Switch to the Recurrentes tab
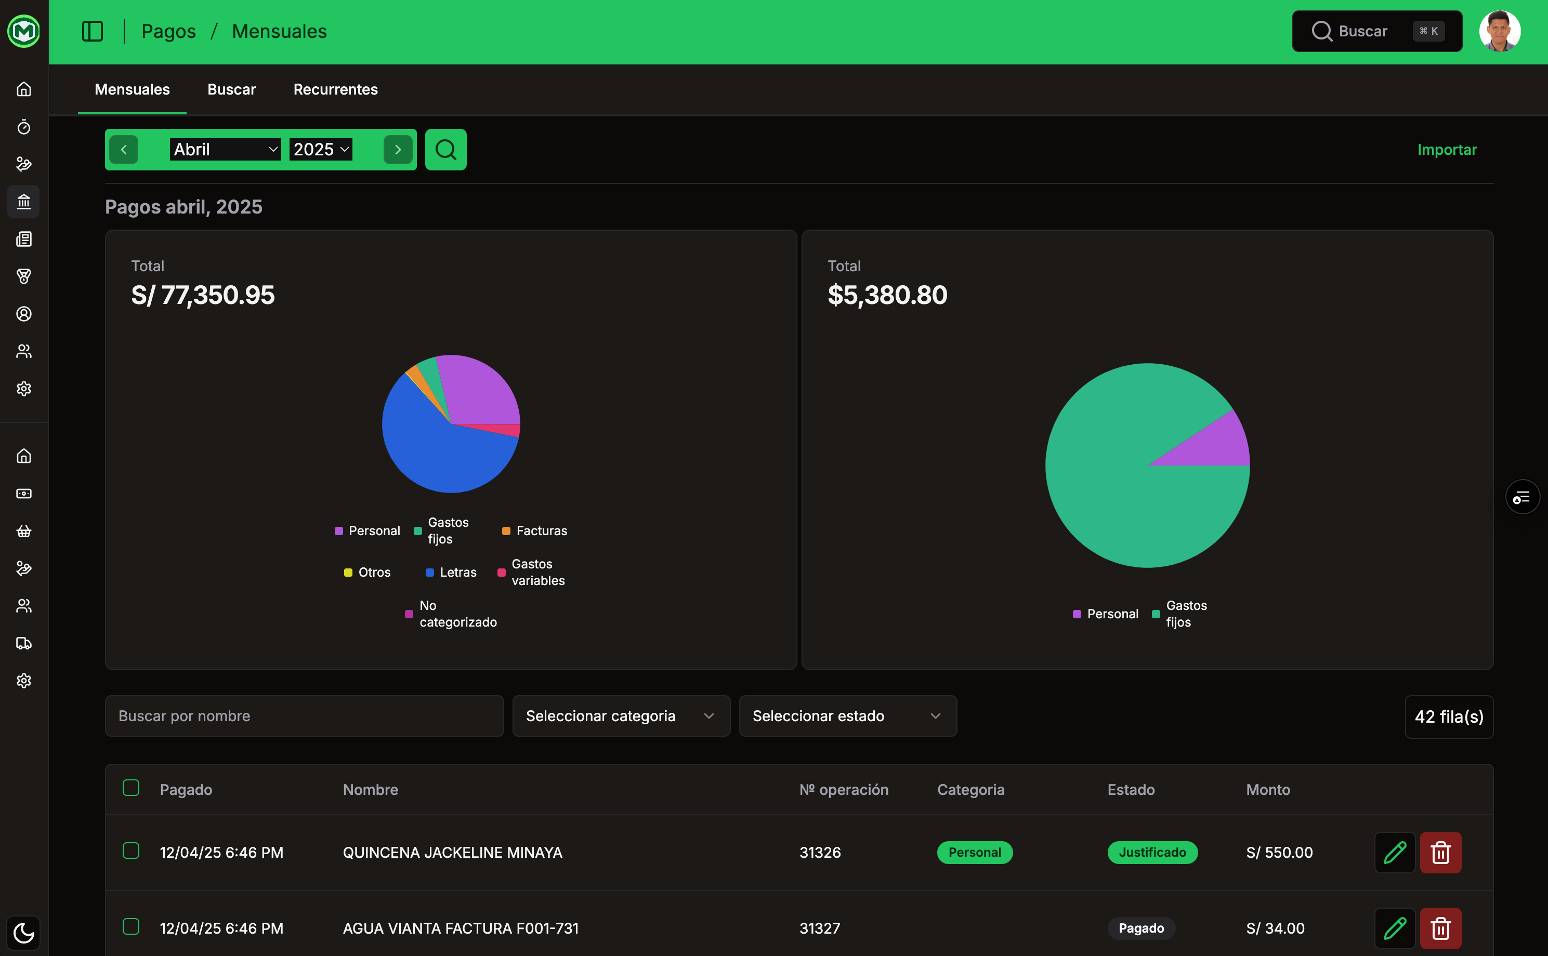Viewport: 1548px width, 956px height. pyautogui.click(x=335, y=89)
